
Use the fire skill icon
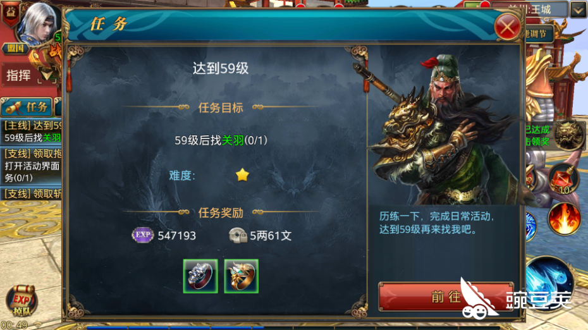pos(563,219)
